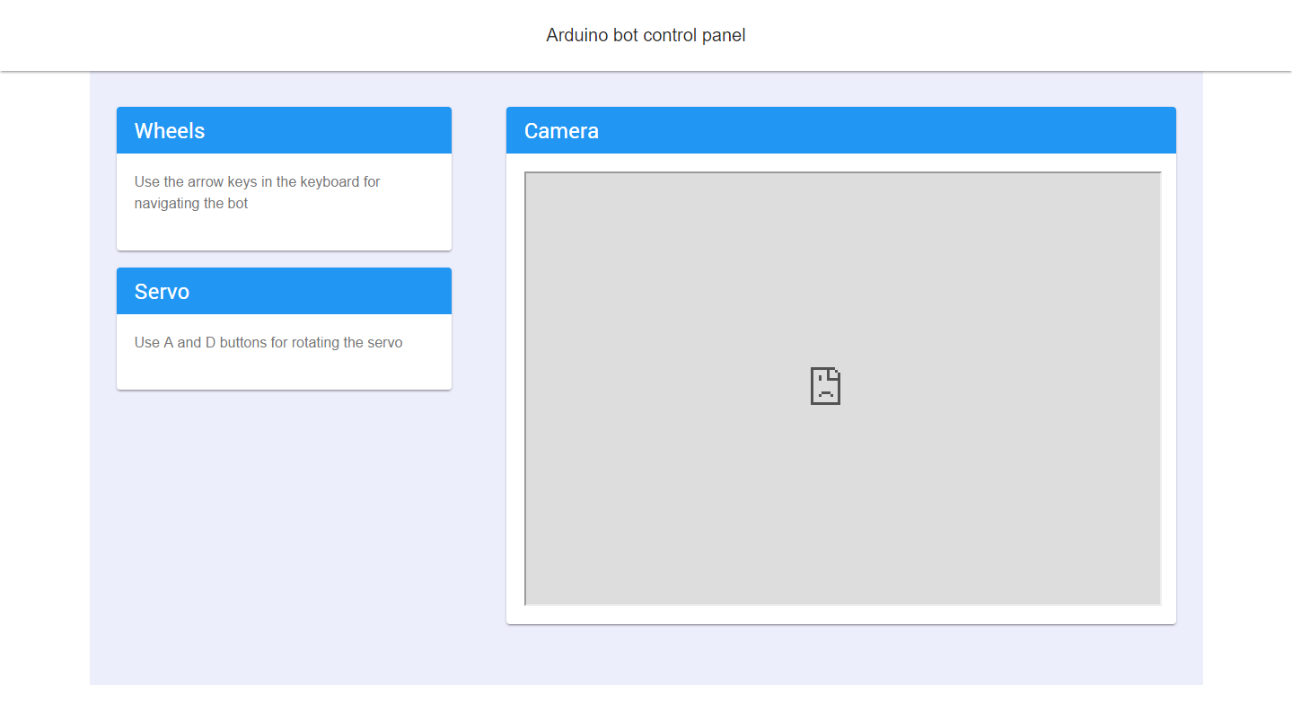Click the text "Use the arrow keys in the keyboard for"
Viewport: 1292px width, 703px height.
(257, 181)
